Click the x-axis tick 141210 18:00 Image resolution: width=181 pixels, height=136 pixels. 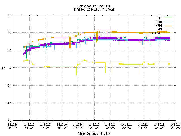pos(62,126)
